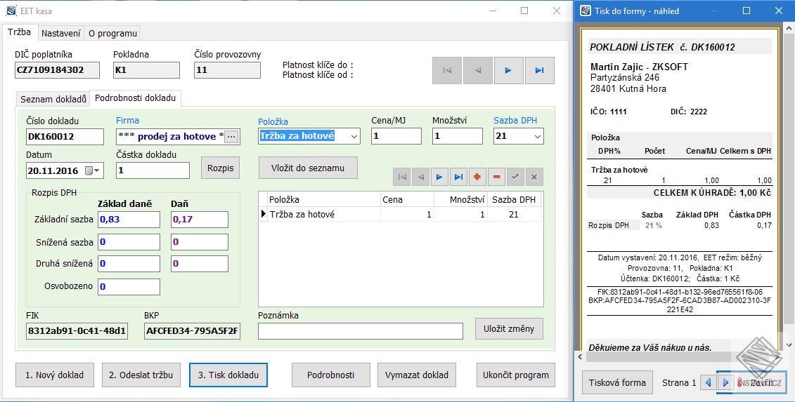
Task: Click the Základní sazba Daň field
Action: [199, 219]
